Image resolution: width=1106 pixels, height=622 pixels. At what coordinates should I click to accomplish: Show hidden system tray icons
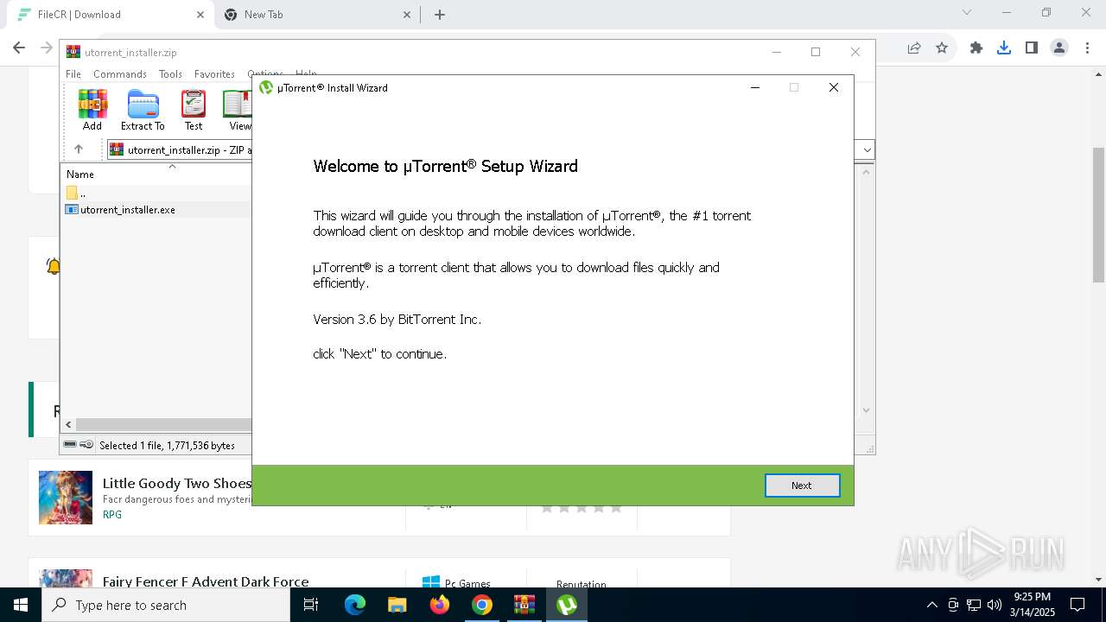[931, 605]
